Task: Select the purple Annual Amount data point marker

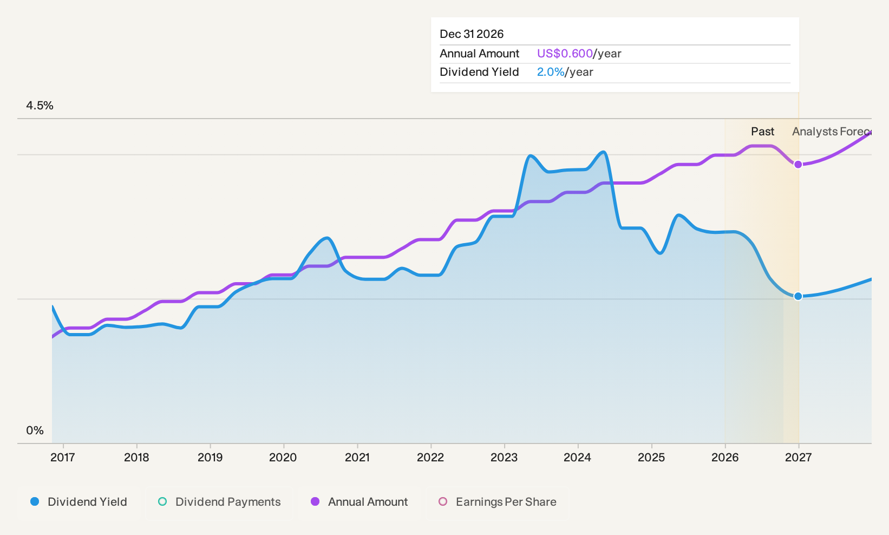Action: pyautogui.click(x=798, y=165)
